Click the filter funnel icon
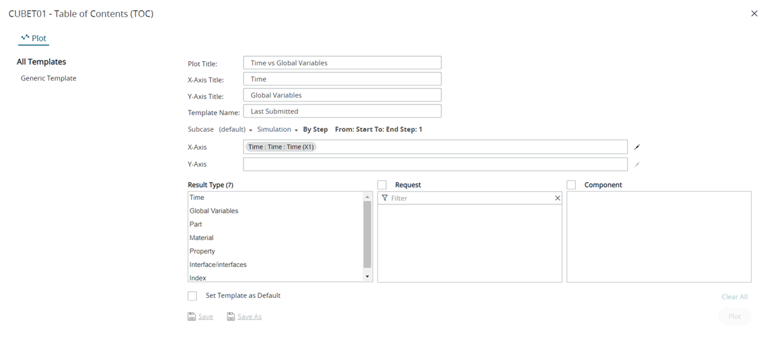The image size is (765, 339). [x=385, y=198]
